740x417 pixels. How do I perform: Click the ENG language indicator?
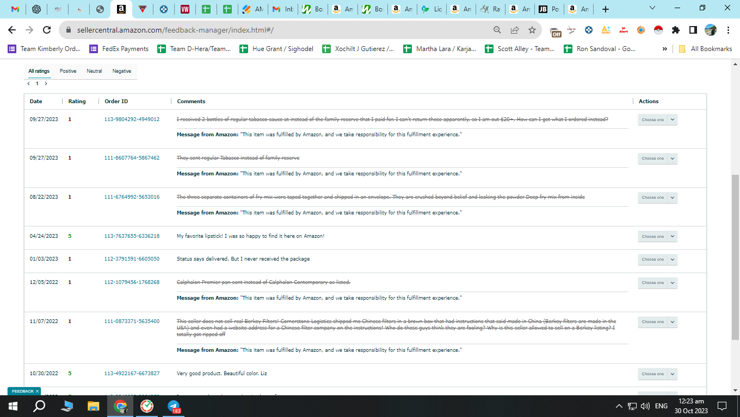[661, 406]
